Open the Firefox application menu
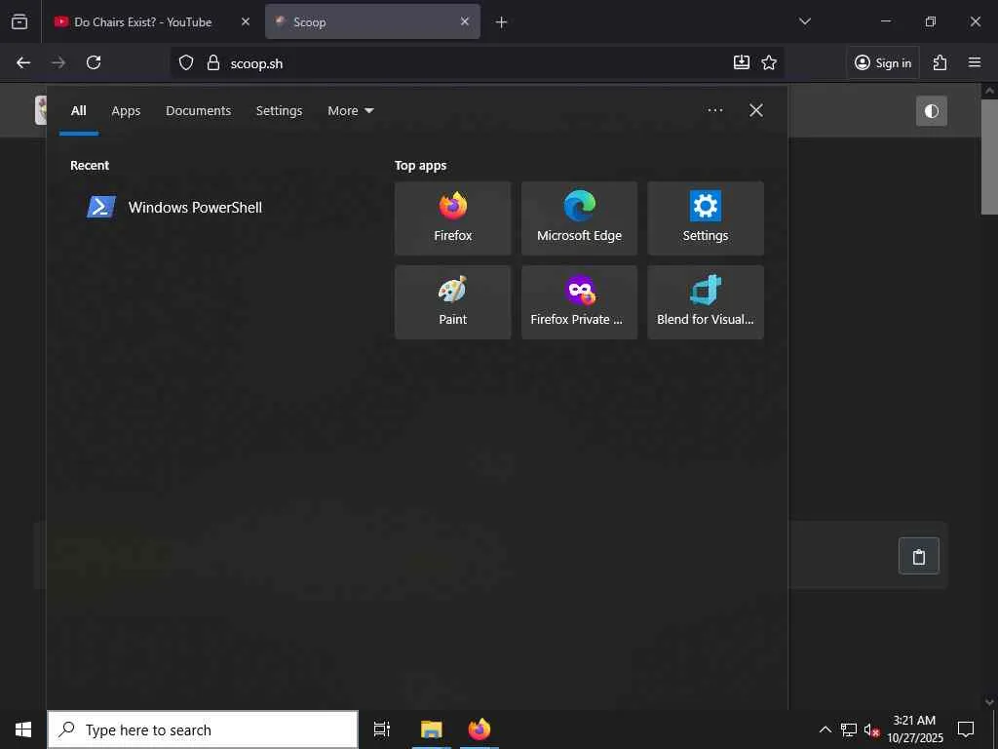Screen dimensions: 998x749 [975, 62]
